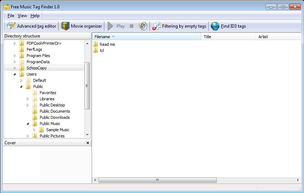Click the PerfLogs folder icon
Viewport: 304px width, 193px height.
[22, 49]
